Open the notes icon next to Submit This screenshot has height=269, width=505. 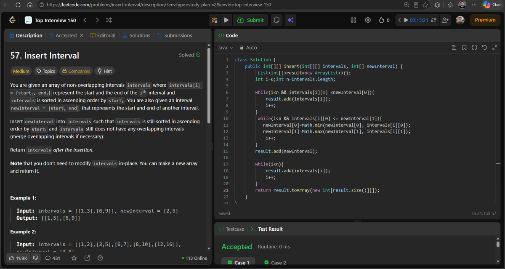click(x=276, y=20)
